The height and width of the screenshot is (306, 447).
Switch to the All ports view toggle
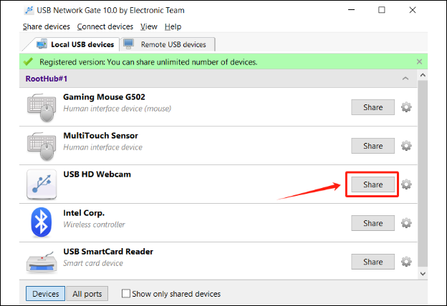pyautogui.click(x=87, y=294)
